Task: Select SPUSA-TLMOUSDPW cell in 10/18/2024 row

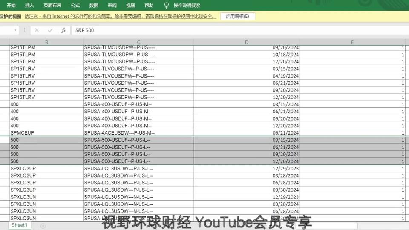Action: [138, 55]
